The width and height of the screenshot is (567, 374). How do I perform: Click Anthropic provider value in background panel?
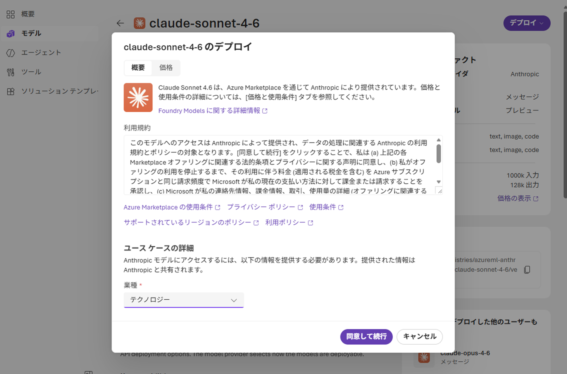[x=524, y=74]
